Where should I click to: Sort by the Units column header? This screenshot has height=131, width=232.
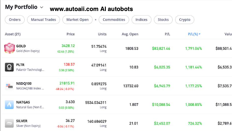(x=102, y=34)
